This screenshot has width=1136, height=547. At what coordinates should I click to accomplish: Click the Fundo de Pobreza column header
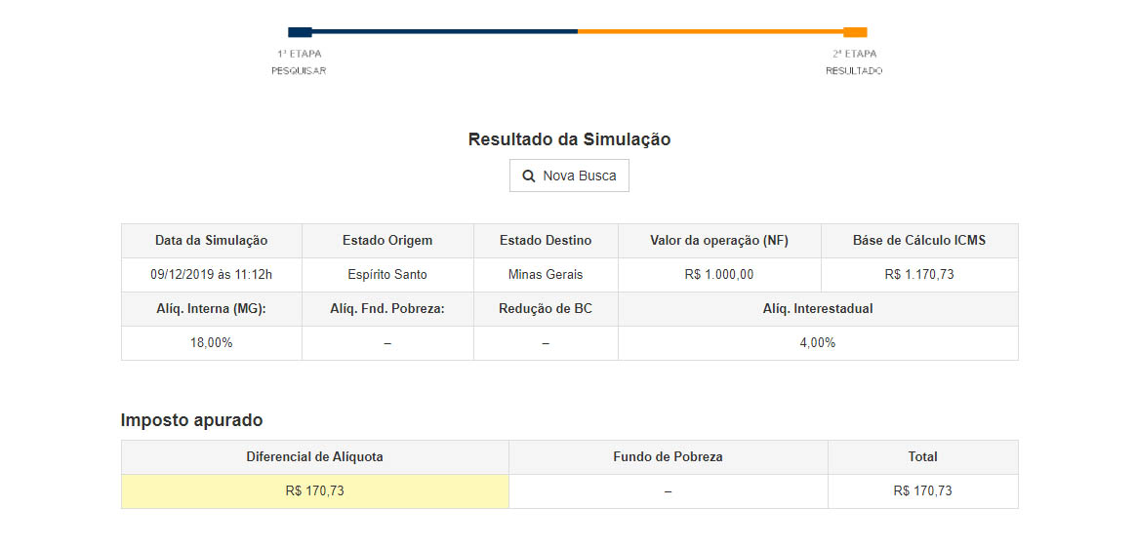668,456
